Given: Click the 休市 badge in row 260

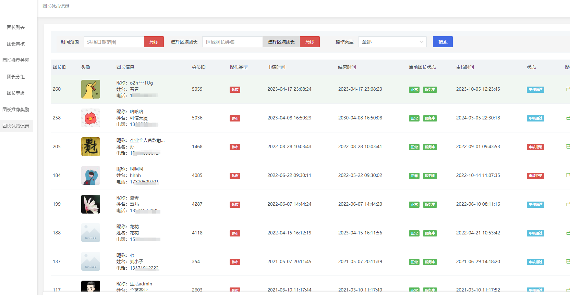Looking at the screenshot, I should (235, 90).
